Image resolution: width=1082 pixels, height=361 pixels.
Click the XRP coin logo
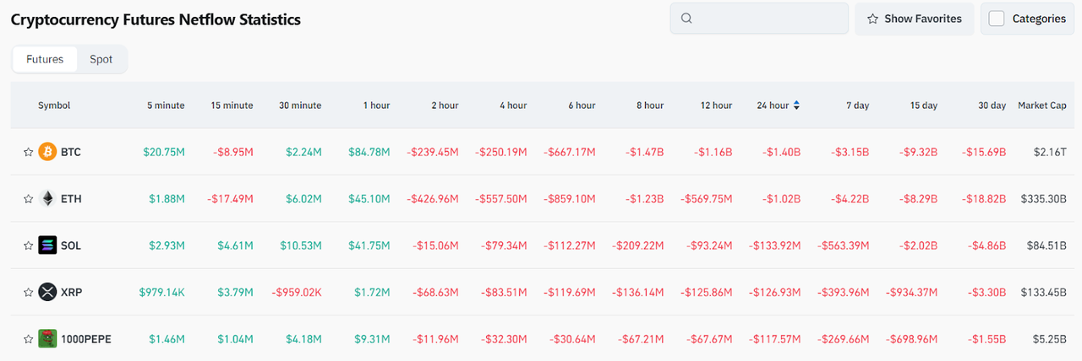[x=47, y=293]
